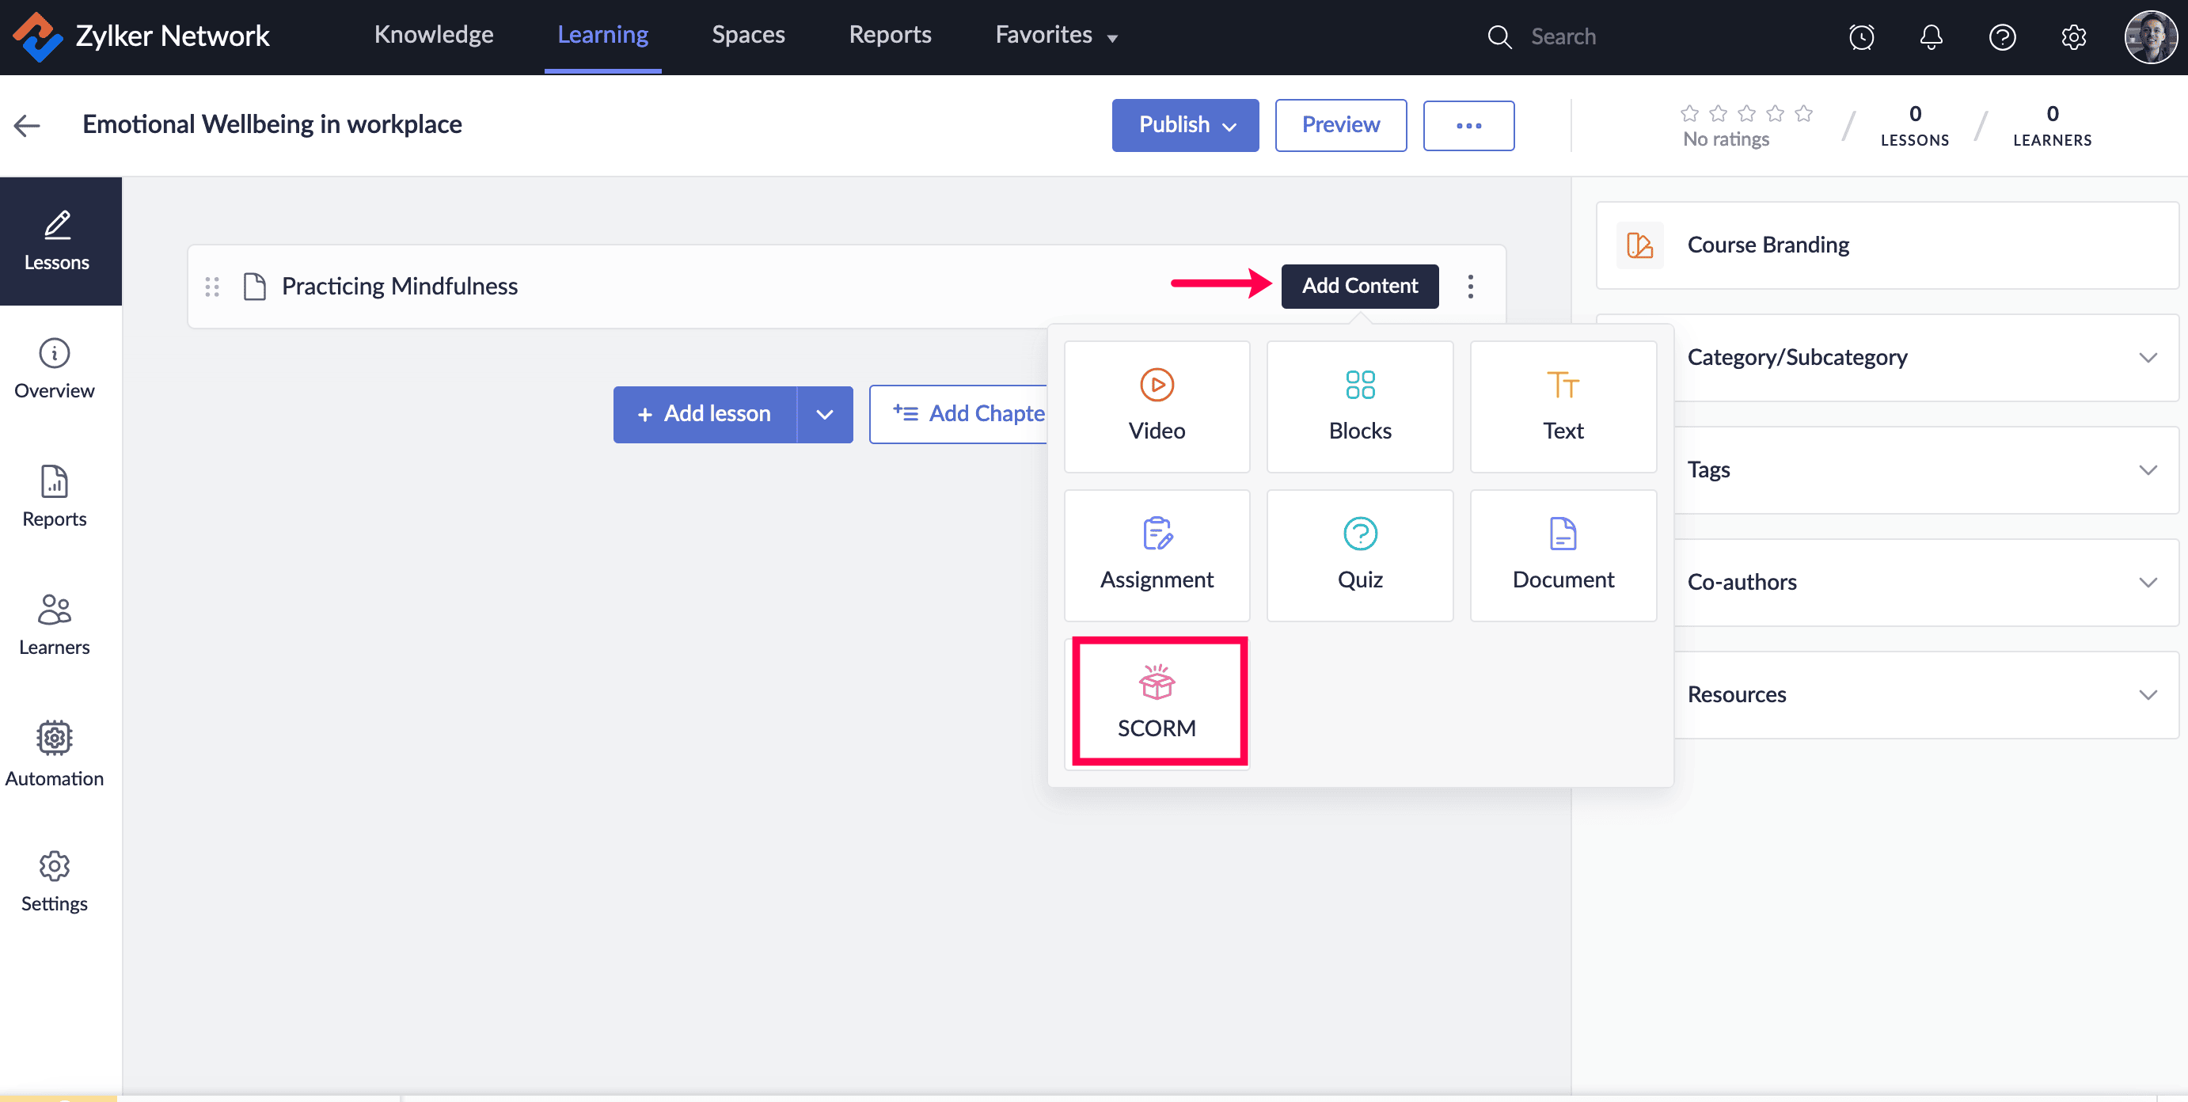Click the Preview button

(1339, 125)
